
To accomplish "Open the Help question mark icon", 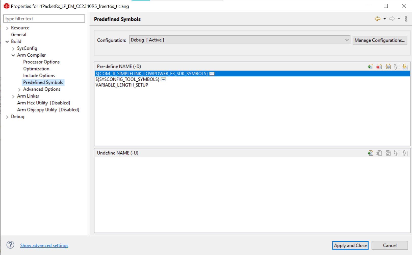I will (10, 245).
